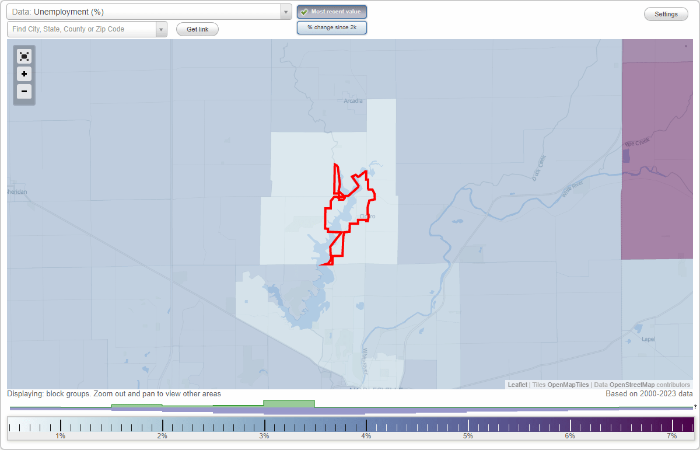Click the 6% mark on color scale
This screenshot has width=700, height=450.
570,435
